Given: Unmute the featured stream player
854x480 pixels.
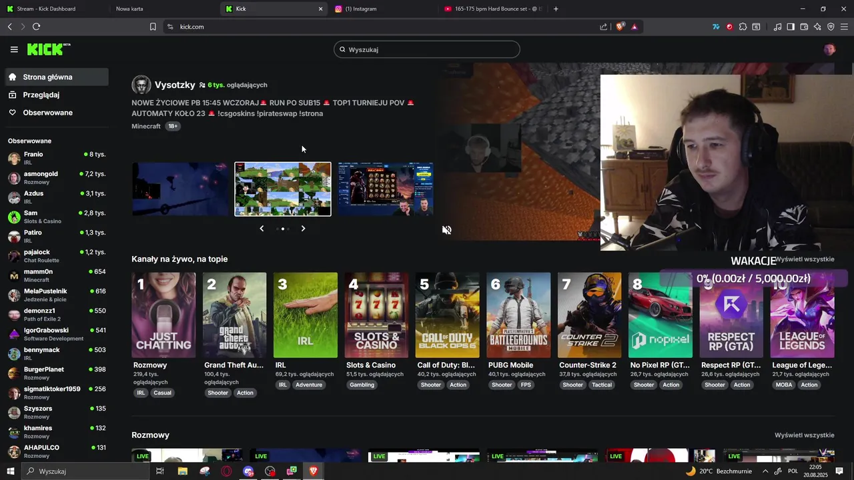Looking at the screenshot, I should pos(447,230).
